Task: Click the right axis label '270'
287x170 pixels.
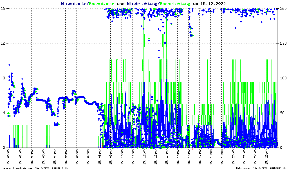Action: pos(283,43)
